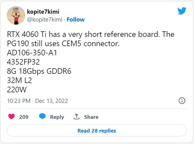Open the @kopite7kimi handle link
Image resolution: width=194 pixels, height=144 pixels.
click(x=45, y=20)
